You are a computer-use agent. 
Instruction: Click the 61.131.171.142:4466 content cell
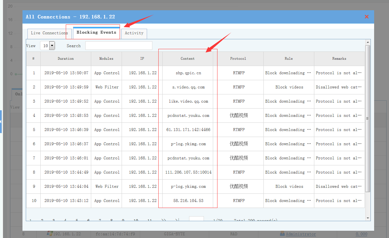[x=188, y=130]
